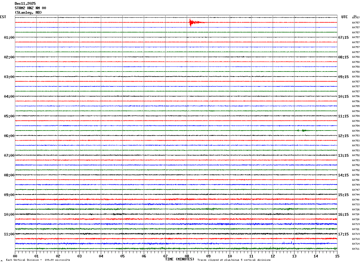Viewport: 361px width, 264px height.
Task: Click the 01:00 CST row label
Action: [x=9, y=37]
